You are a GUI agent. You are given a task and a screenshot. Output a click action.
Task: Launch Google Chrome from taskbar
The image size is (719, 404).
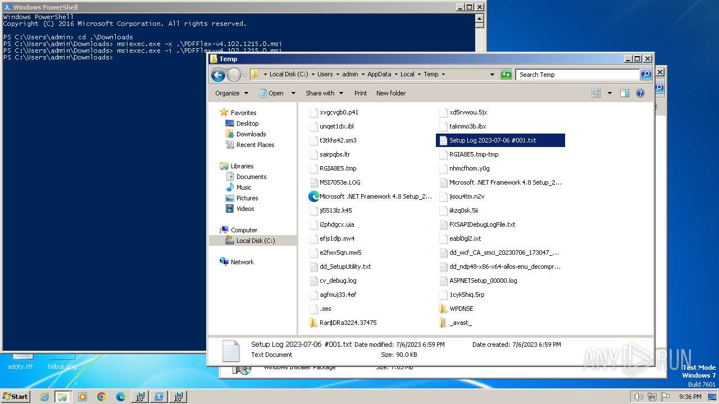pyautogui.click(x=102, y=397)
